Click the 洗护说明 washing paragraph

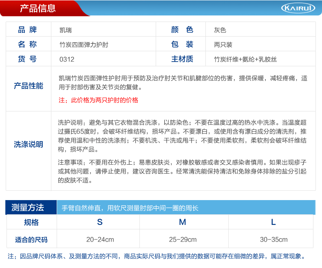tap(182, 136)
